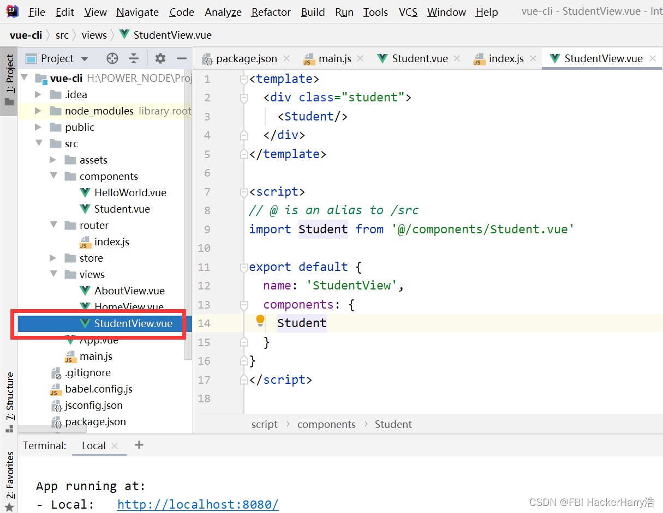Click the Select Opened File crosshair icon
Viewport: 663px width, 513px height.
(x=112, y=58)
